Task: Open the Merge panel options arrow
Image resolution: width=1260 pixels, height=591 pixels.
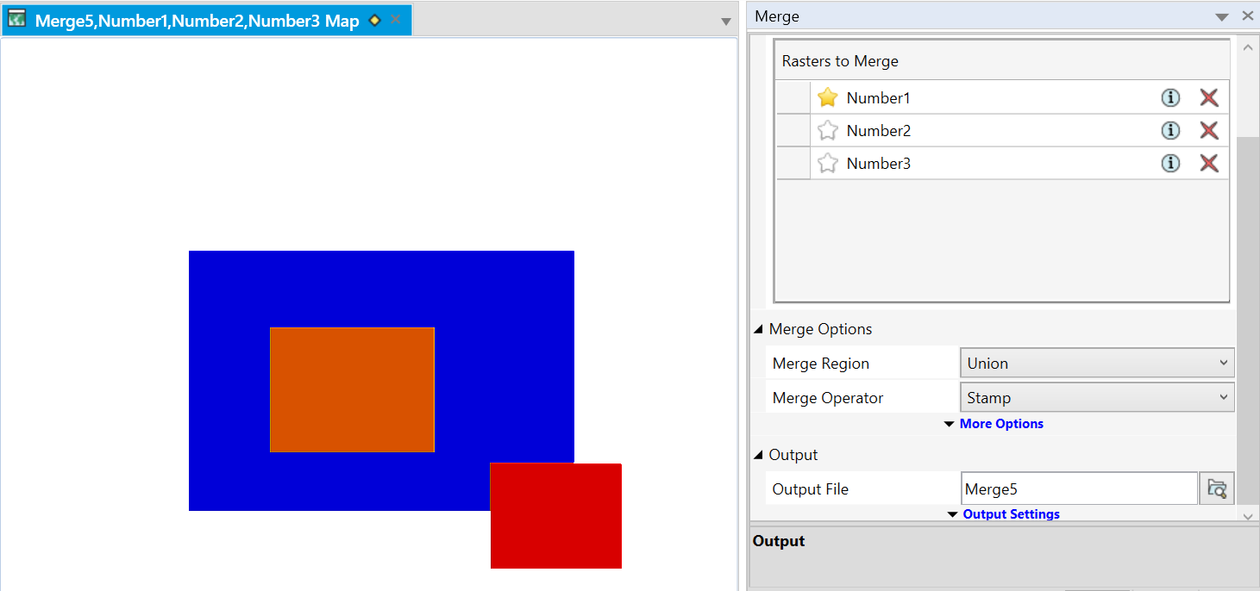Action: [1221, 17]
